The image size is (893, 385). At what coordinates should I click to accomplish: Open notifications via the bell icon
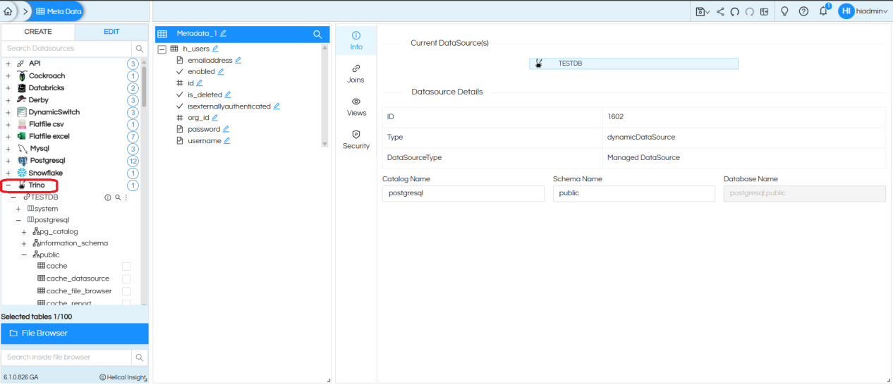coord(823,11)
